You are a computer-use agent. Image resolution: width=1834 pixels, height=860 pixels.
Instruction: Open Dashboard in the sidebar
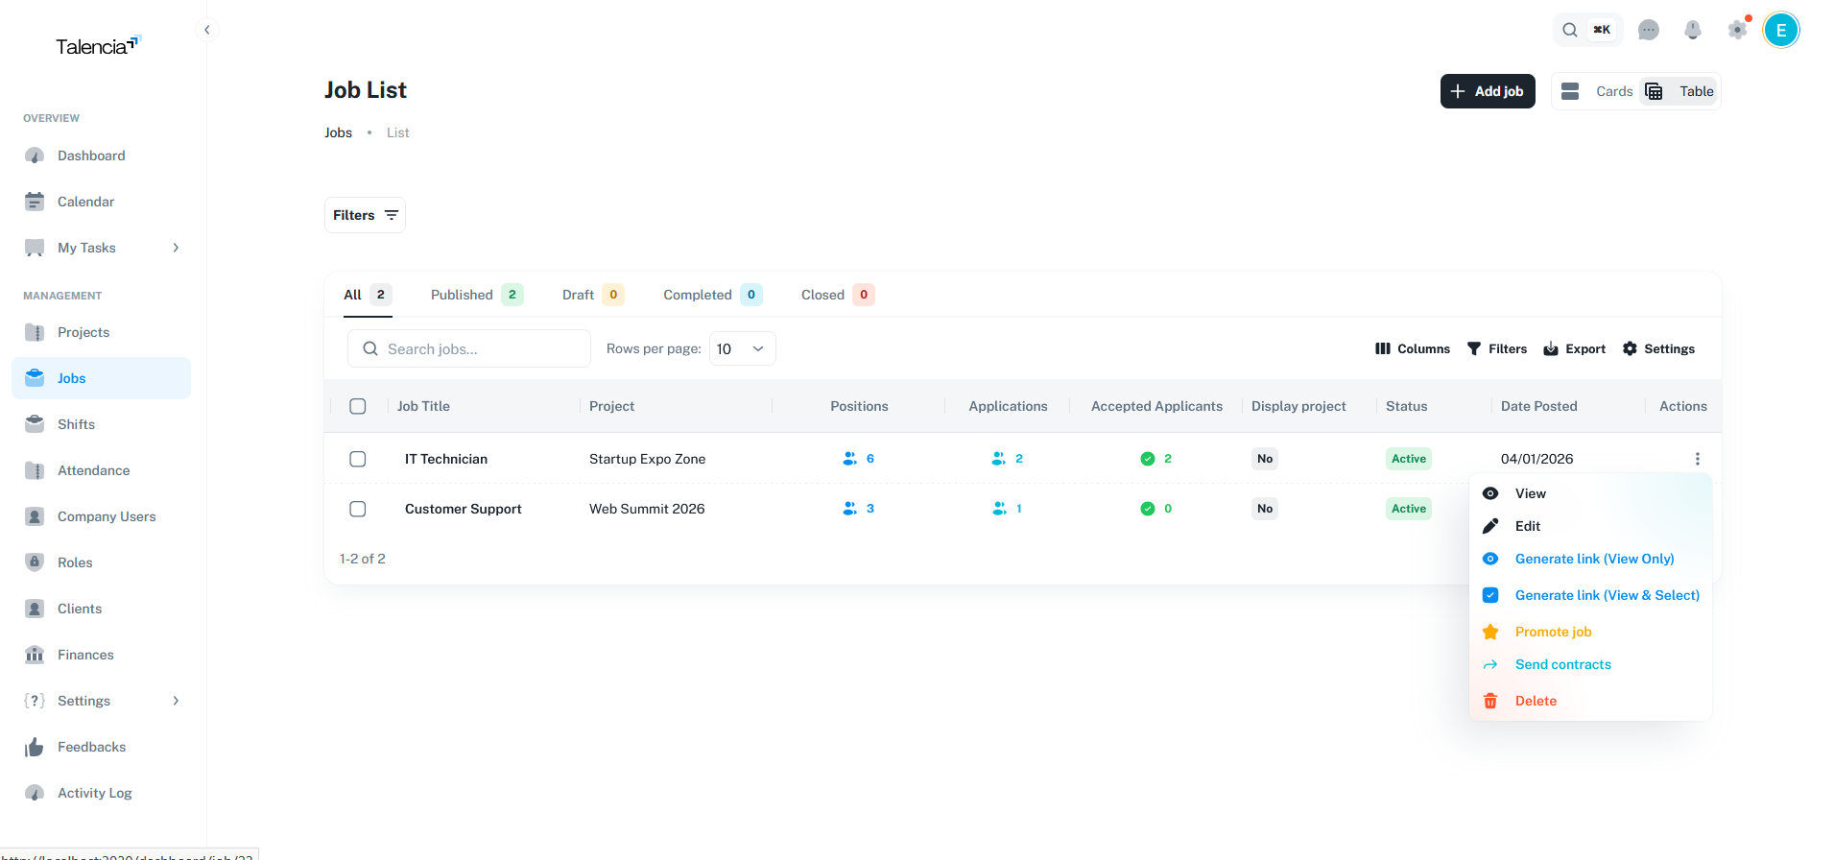click(x=101, y=155)
